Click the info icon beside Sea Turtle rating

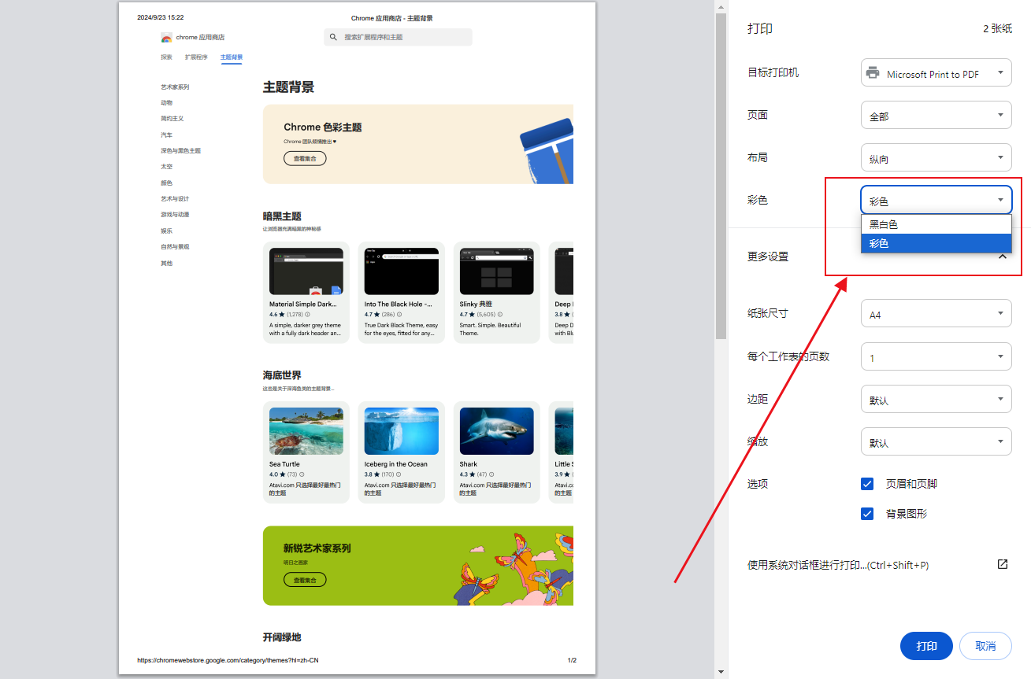coord(302,474)
